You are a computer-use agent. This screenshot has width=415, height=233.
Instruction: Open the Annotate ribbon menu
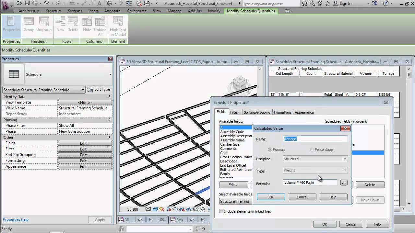click(112, 11)
